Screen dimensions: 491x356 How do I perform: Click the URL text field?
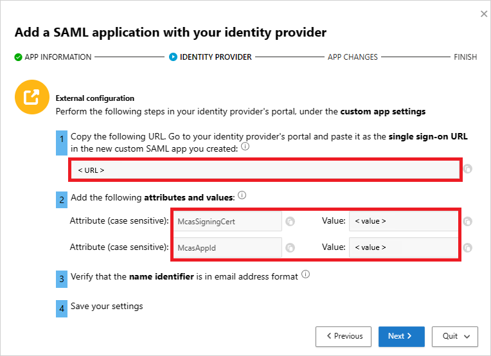(265, 170)
